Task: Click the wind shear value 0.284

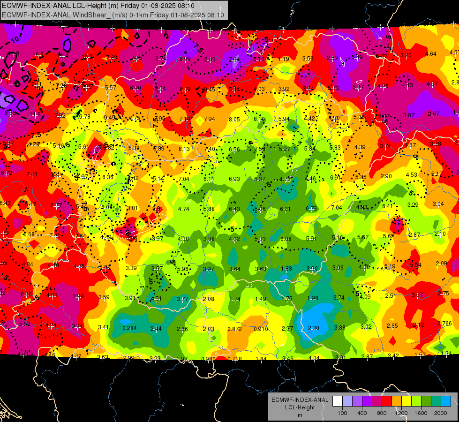Action: click(130, 328)
